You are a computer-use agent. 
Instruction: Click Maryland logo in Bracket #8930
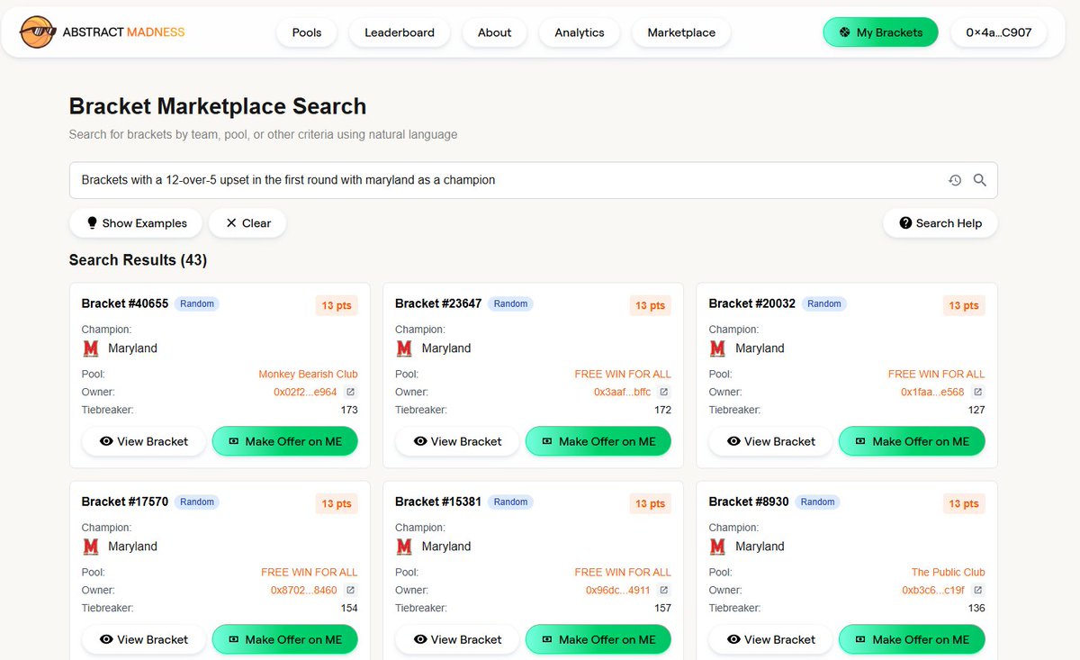tap(717, 547)
